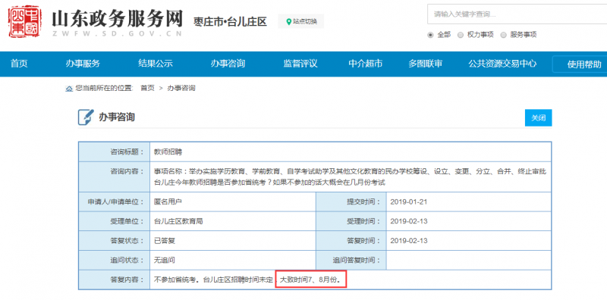Click the 山东政务服务网 site title logo

(x=117, y=23)
